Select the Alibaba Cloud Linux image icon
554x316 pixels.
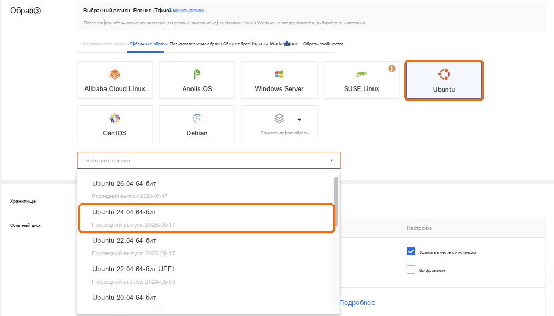(115, 74)
